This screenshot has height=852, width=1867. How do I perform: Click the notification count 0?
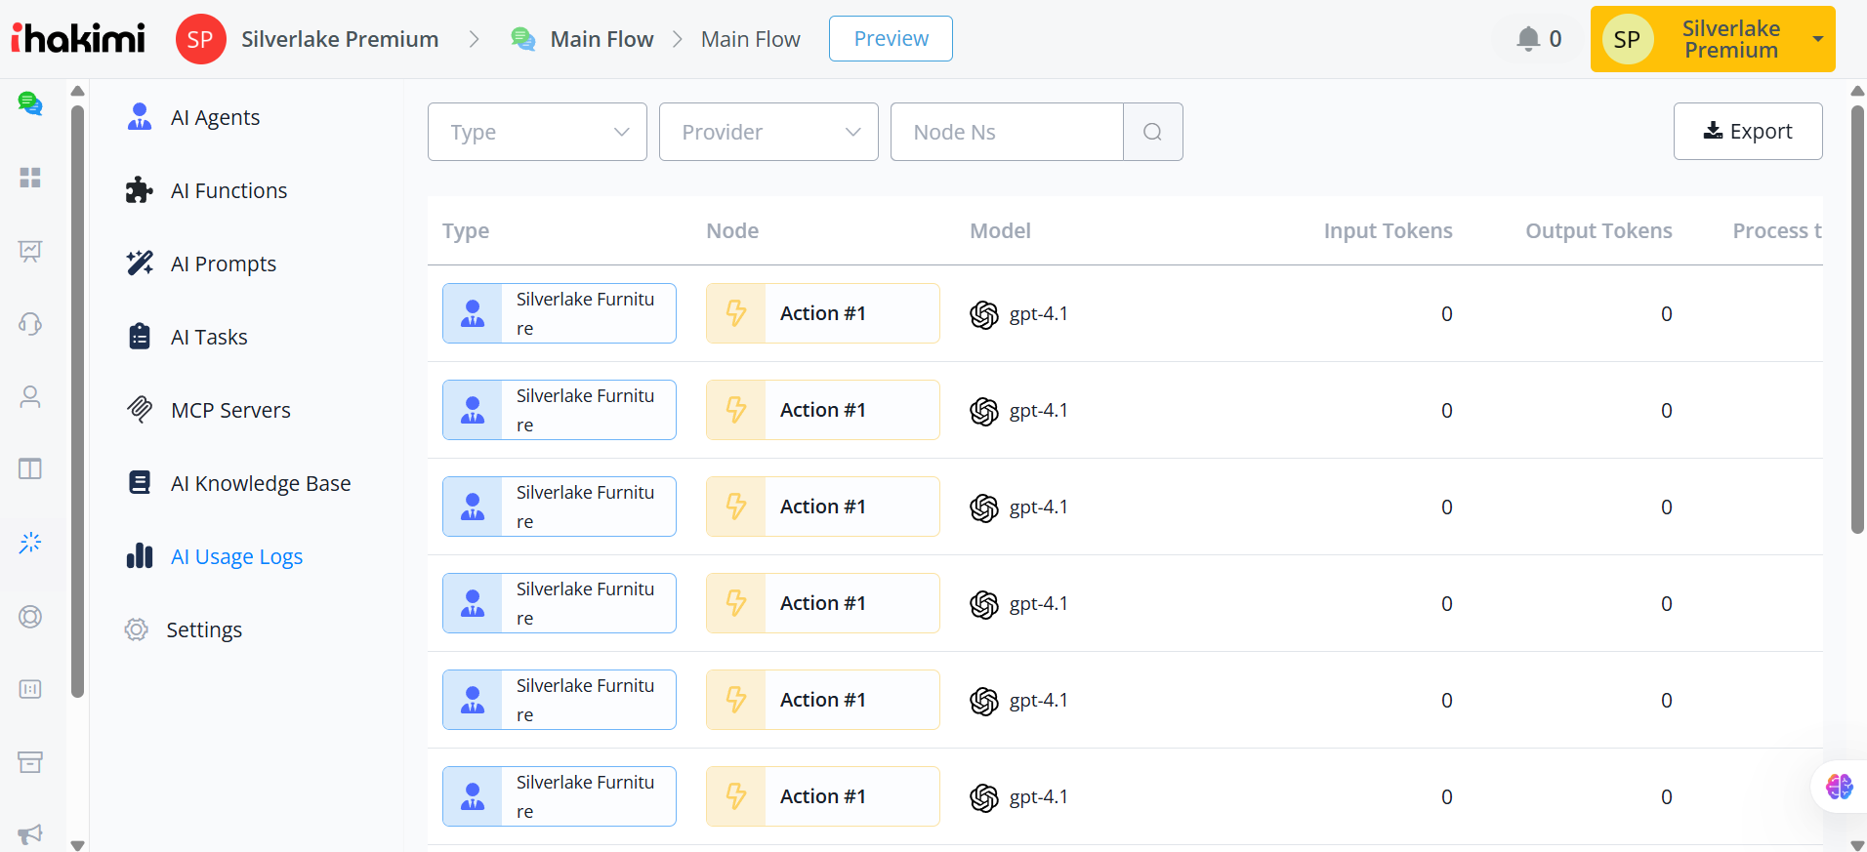pos(1556,39)
